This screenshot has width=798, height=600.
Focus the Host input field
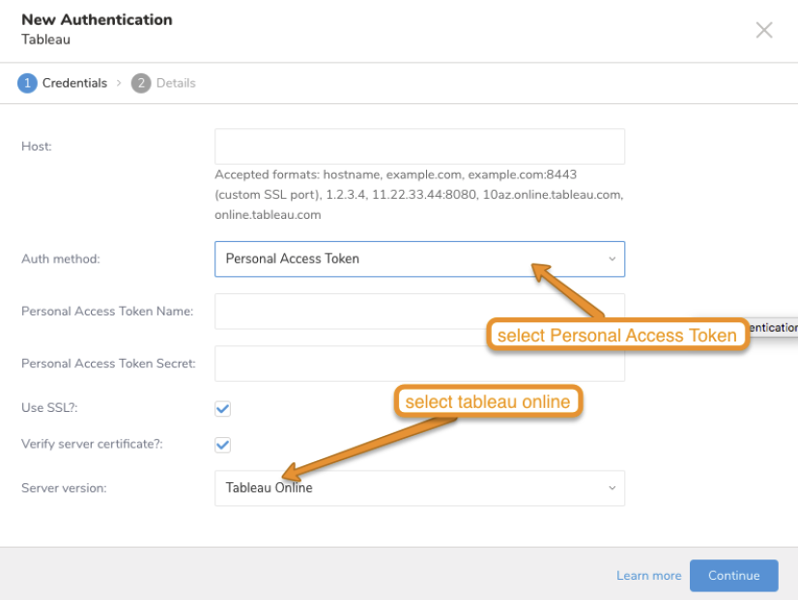(419, 147)
